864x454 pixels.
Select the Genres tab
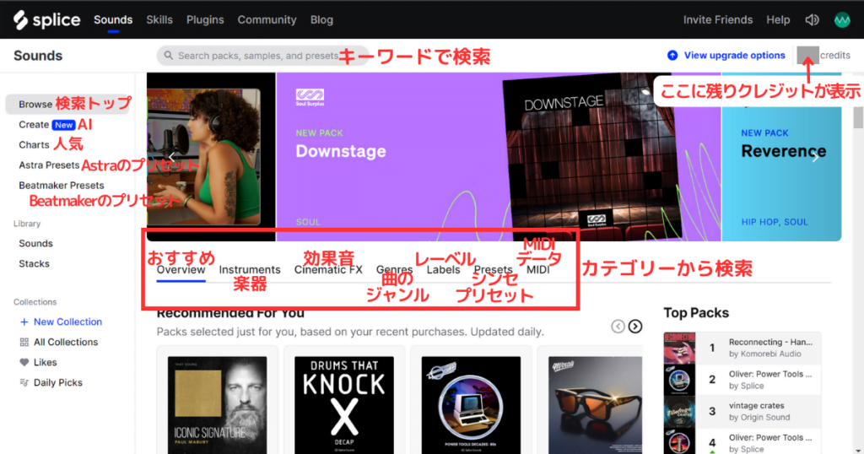(395, 269)
